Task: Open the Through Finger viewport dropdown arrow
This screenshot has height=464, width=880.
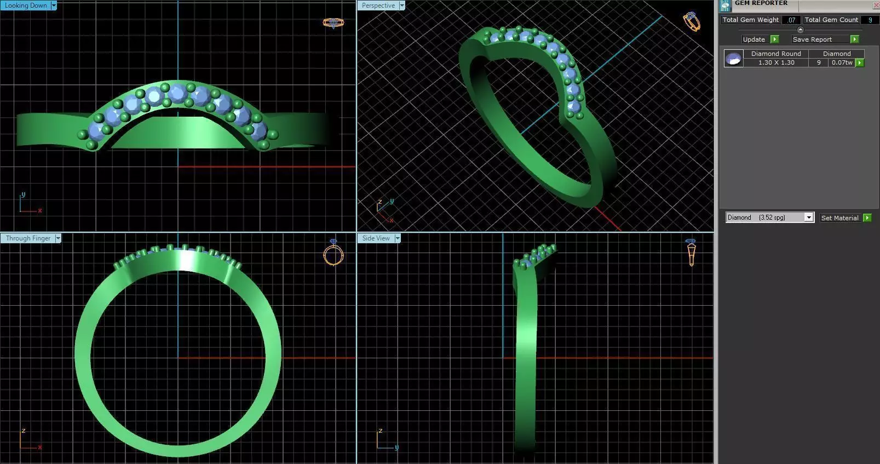Action: pyautogui.click(x=58, y=238)
